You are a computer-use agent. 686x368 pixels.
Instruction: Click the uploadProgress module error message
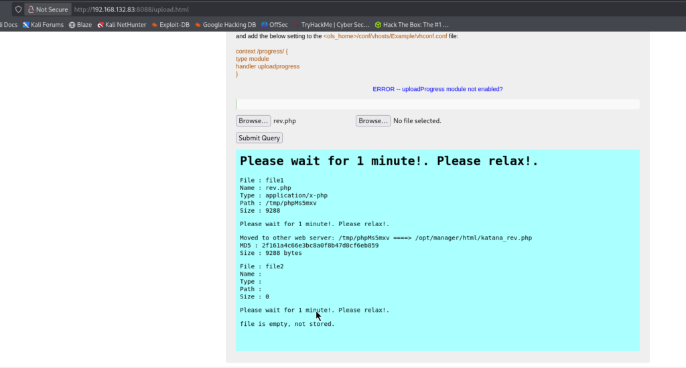pos(437,89)
